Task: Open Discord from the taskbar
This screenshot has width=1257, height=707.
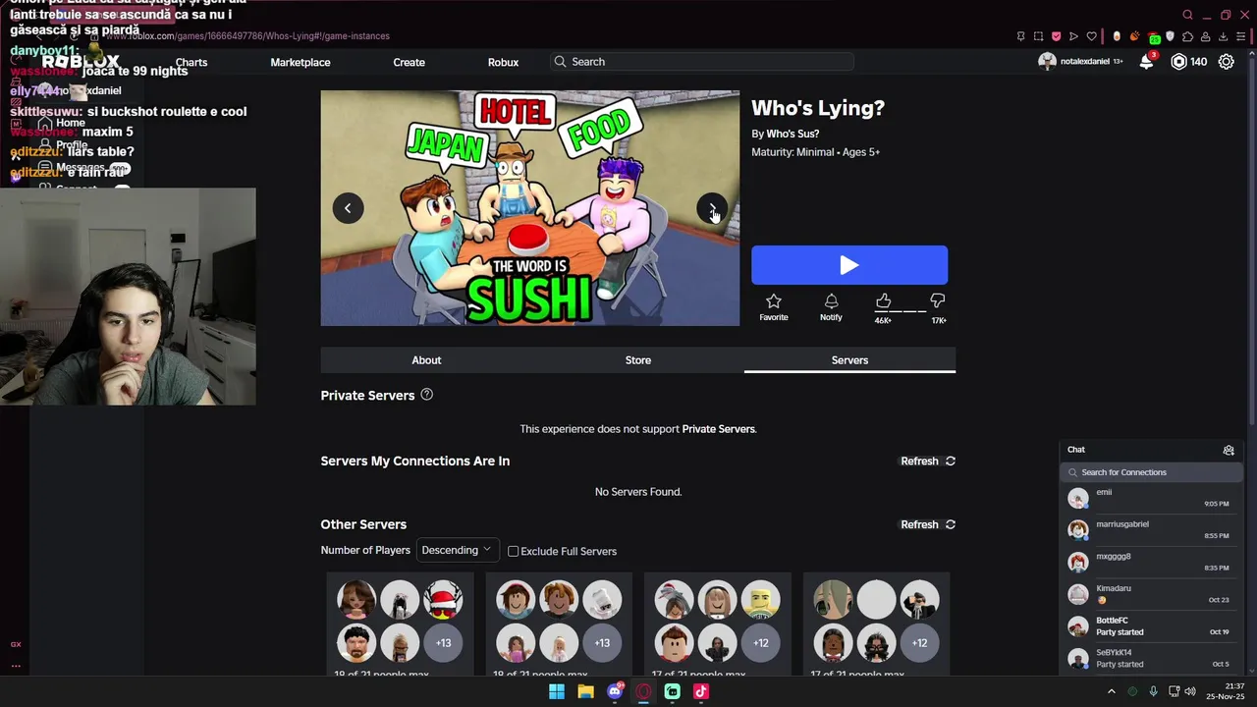Action: [x=615, y=691]
